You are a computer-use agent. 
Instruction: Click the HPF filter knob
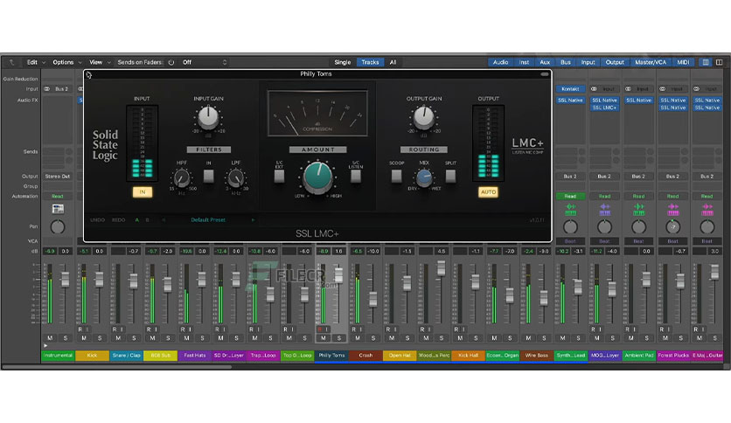[x=181, y=177]
